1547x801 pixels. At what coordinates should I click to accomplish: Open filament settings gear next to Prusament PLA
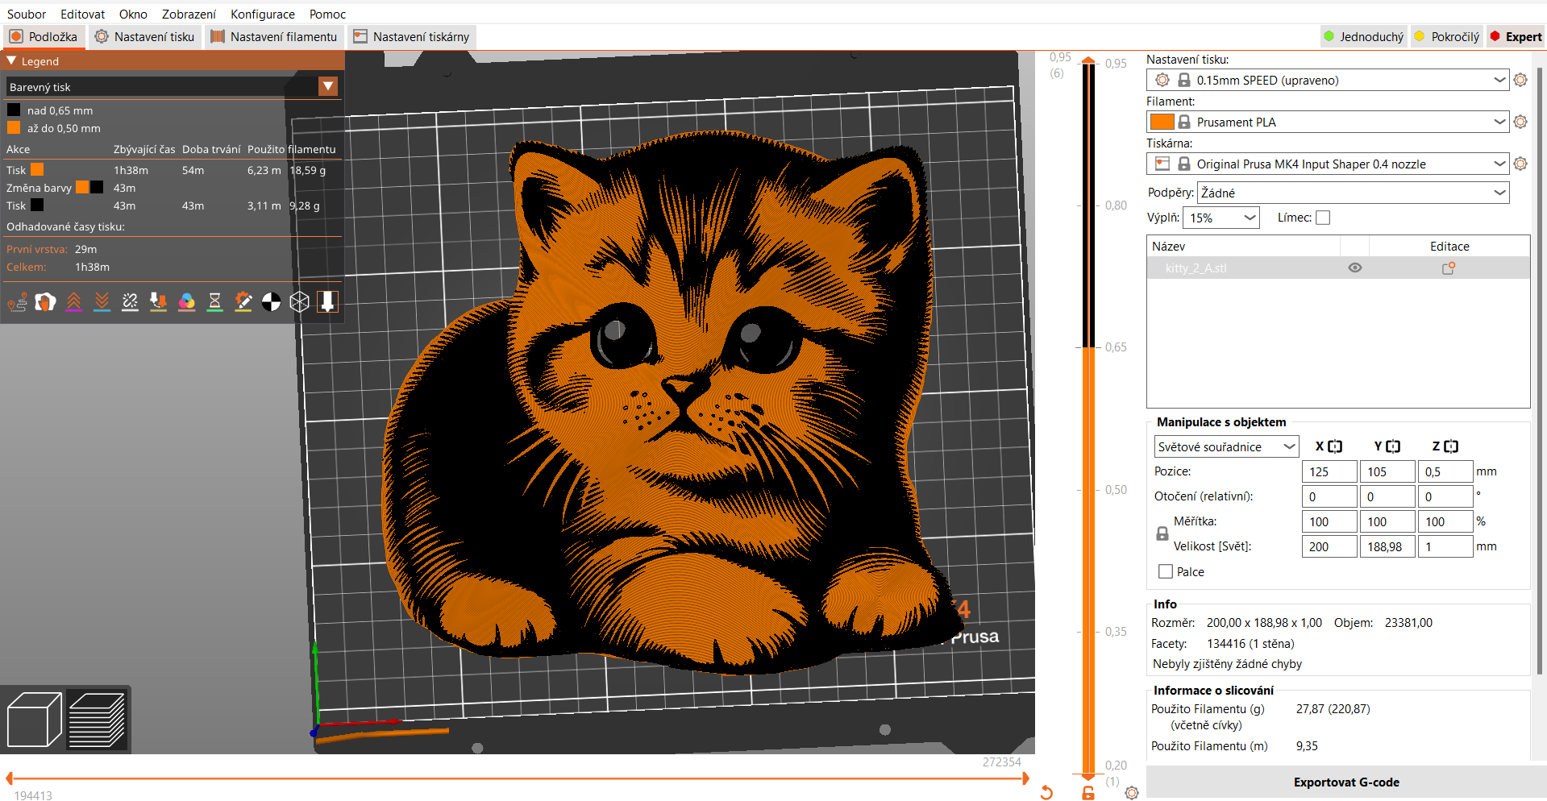pos(1520,122)
